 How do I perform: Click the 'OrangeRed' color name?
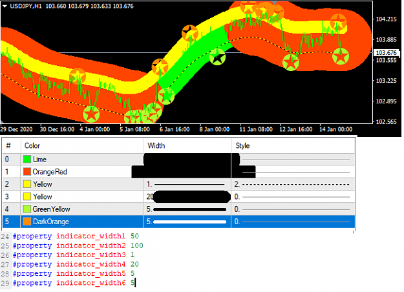coord(50,172)
